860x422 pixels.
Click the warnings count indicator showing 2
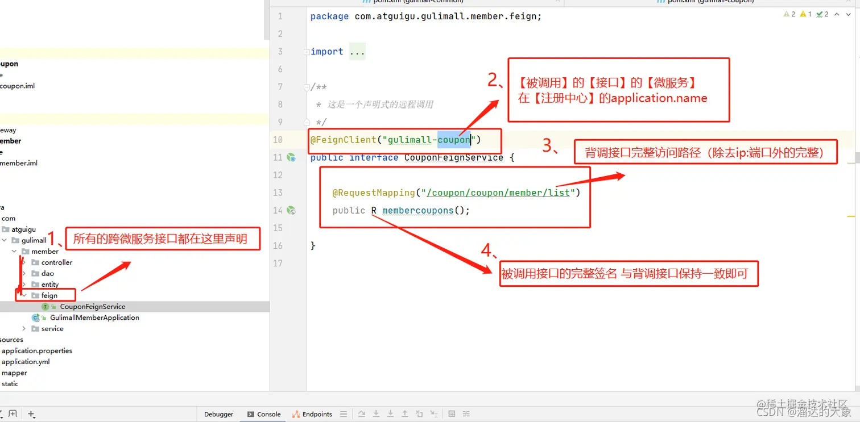pyautogui.click(x=789, y=14)
